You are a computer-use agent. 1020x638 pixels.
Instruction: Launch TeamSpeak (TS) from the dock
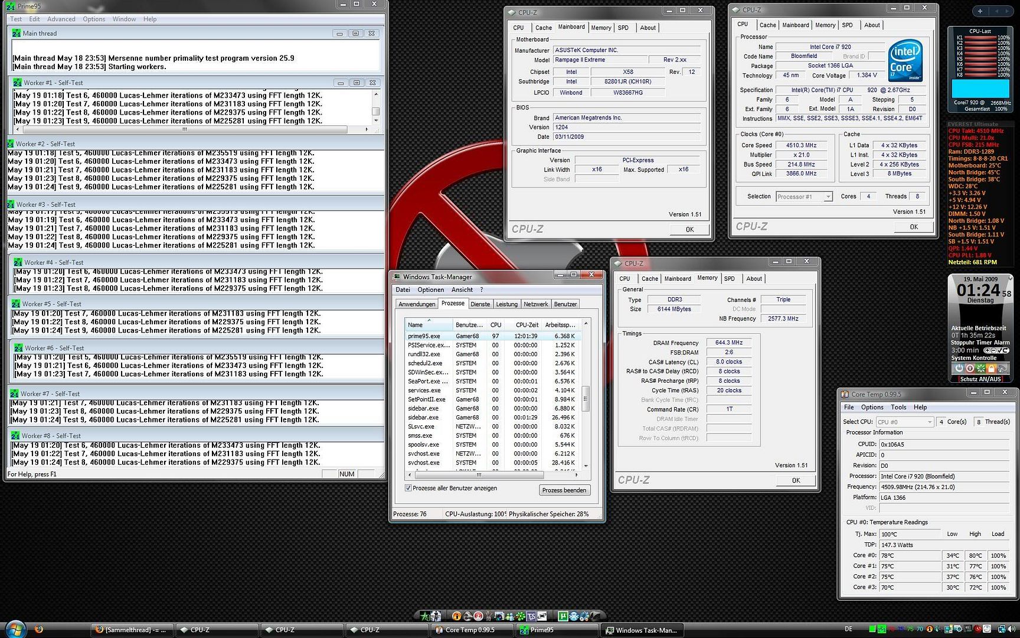[x=531, y=616]
